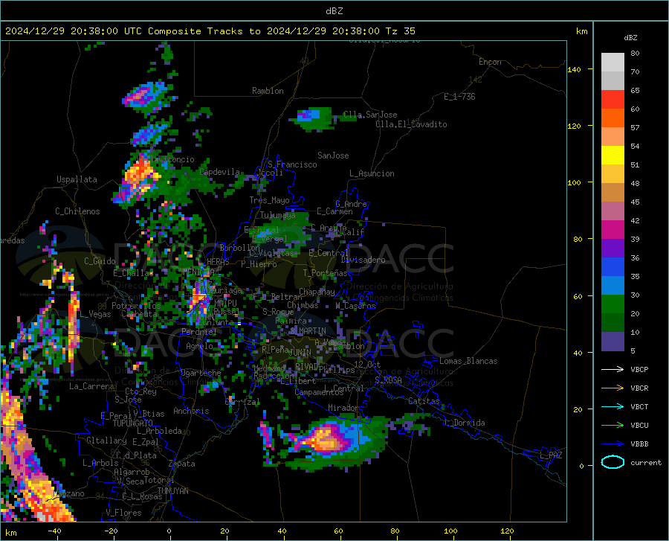Viewport: 669px width, 541px height.
Task: Click the MENDOZA city label
Action: pyautogui.click(x=198, y=272)
